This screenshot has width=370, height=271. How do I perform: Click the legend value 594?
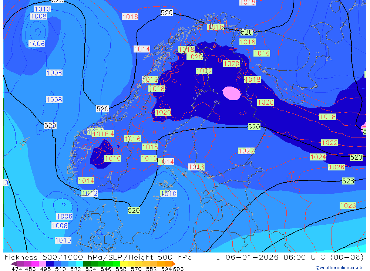tap(166, 269)
